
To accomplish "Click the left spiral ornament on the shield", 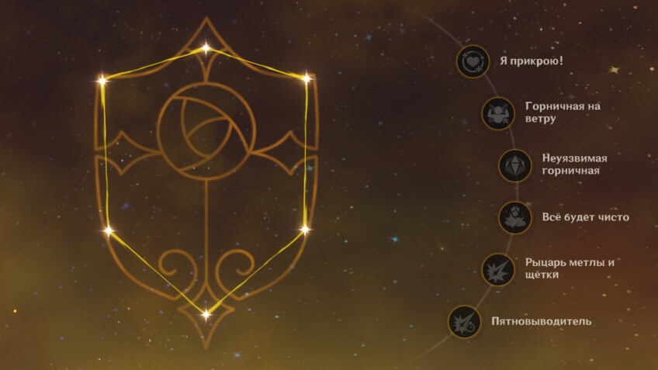I will tap(178, 267).
